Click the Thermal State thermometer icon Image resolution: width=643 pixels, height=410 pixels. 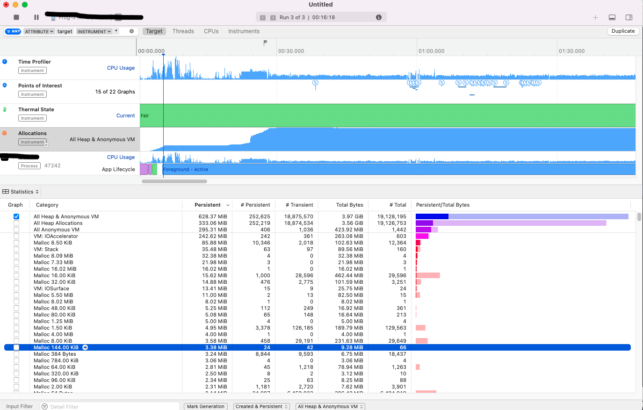point(5,109)
